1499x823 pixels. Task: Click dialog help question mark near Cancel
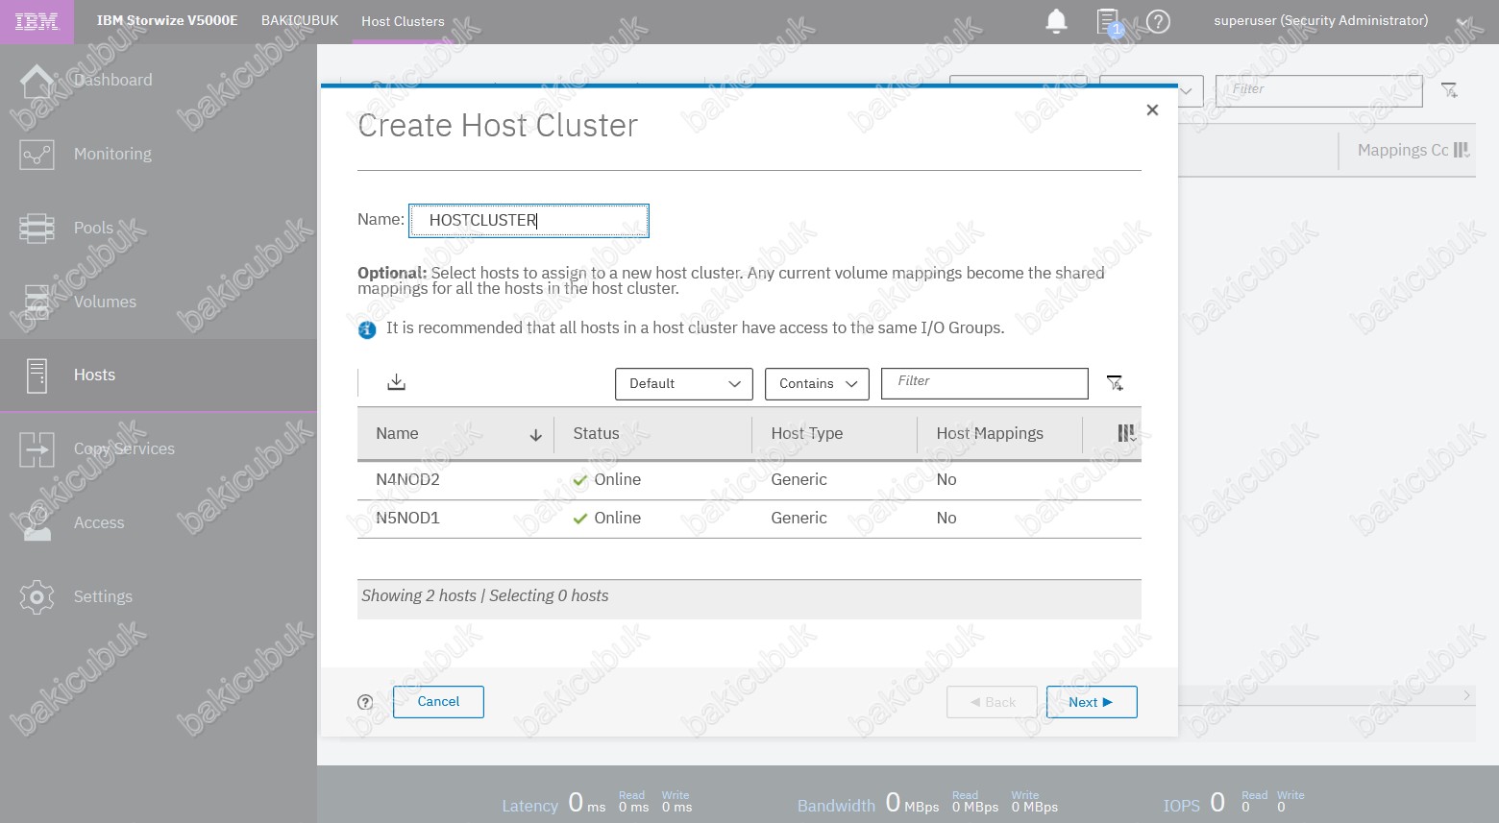coord(365,702)
